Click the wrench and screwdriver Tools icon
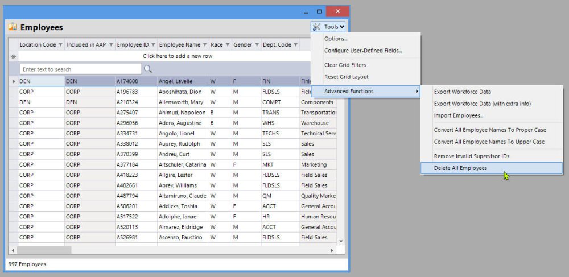This screenshot has width=569, height=277. (316, 27)
